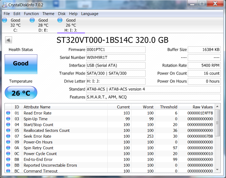Open the Language menu
226x178 pixels.
coord(90,14)
